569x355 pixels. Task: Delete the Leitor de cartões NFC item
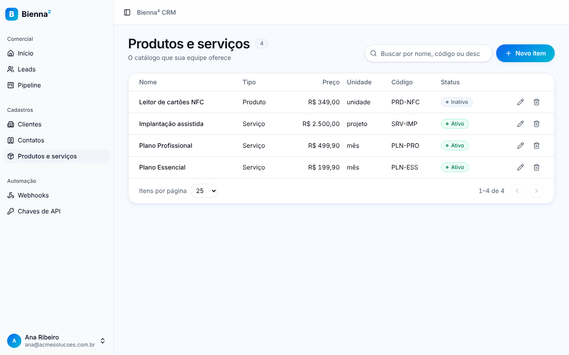click(537, 102)
